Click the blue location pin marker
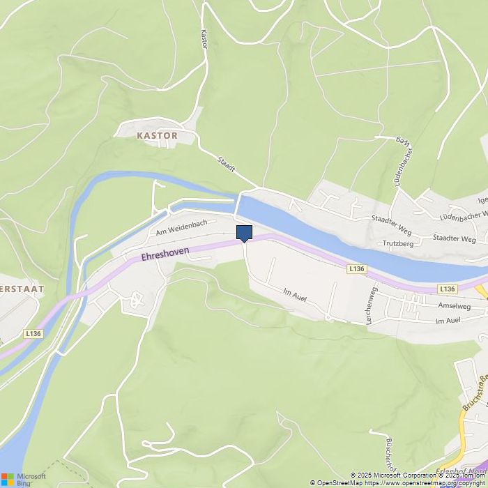The width and height of the screenshot is (488, 488). [244, 234]
